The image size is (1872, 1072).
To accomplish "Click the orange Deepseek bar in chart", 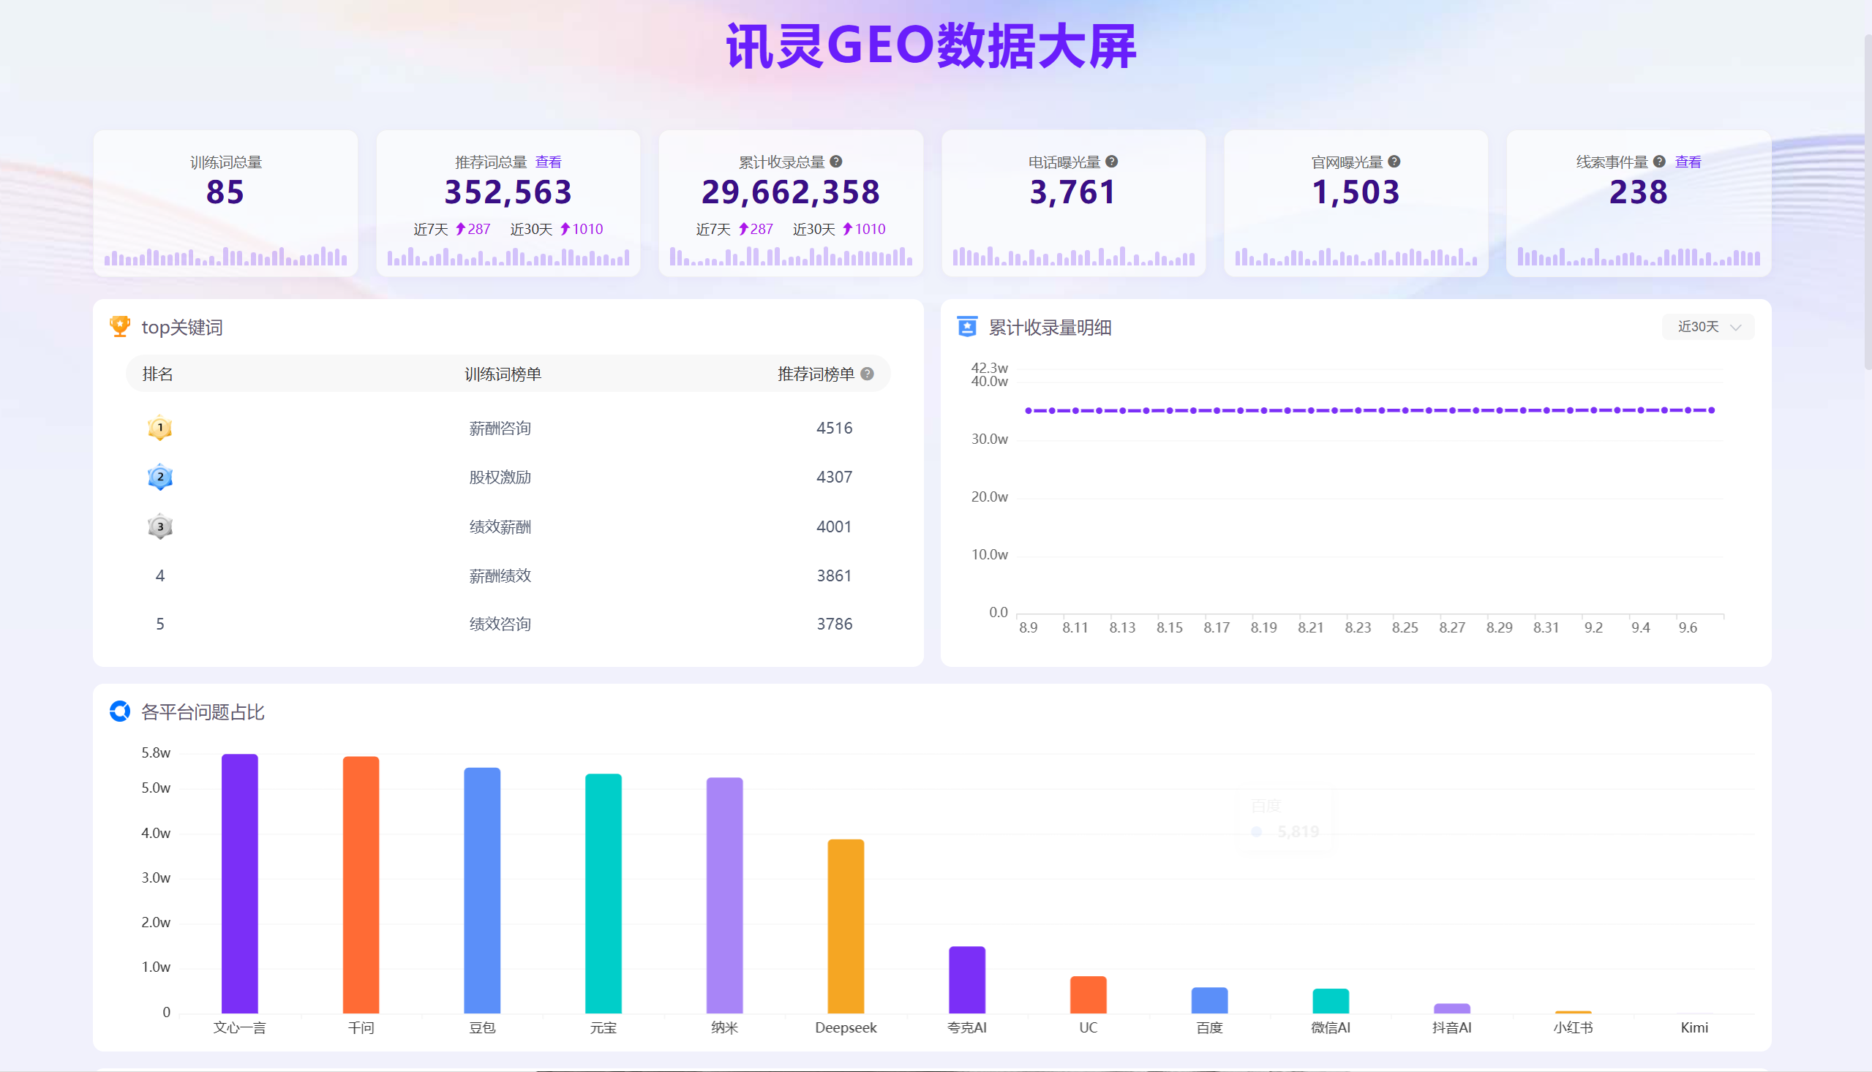I will click(846, 926).
